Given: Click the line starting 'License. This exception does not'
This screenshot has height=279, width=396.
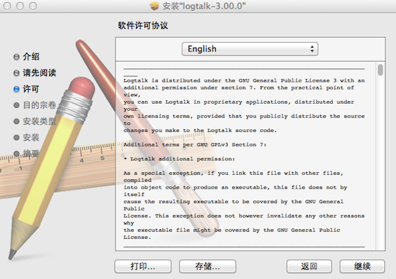Looking at the screenshot, I should [244, 216].
